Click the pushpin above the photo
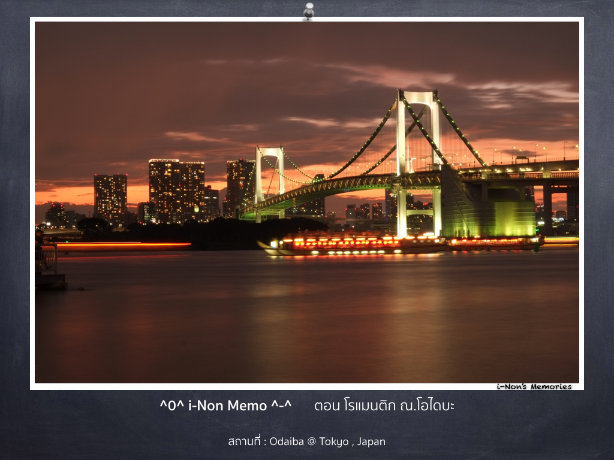The height and width of the screenshot is (460, 614). [x=309, y=11]
